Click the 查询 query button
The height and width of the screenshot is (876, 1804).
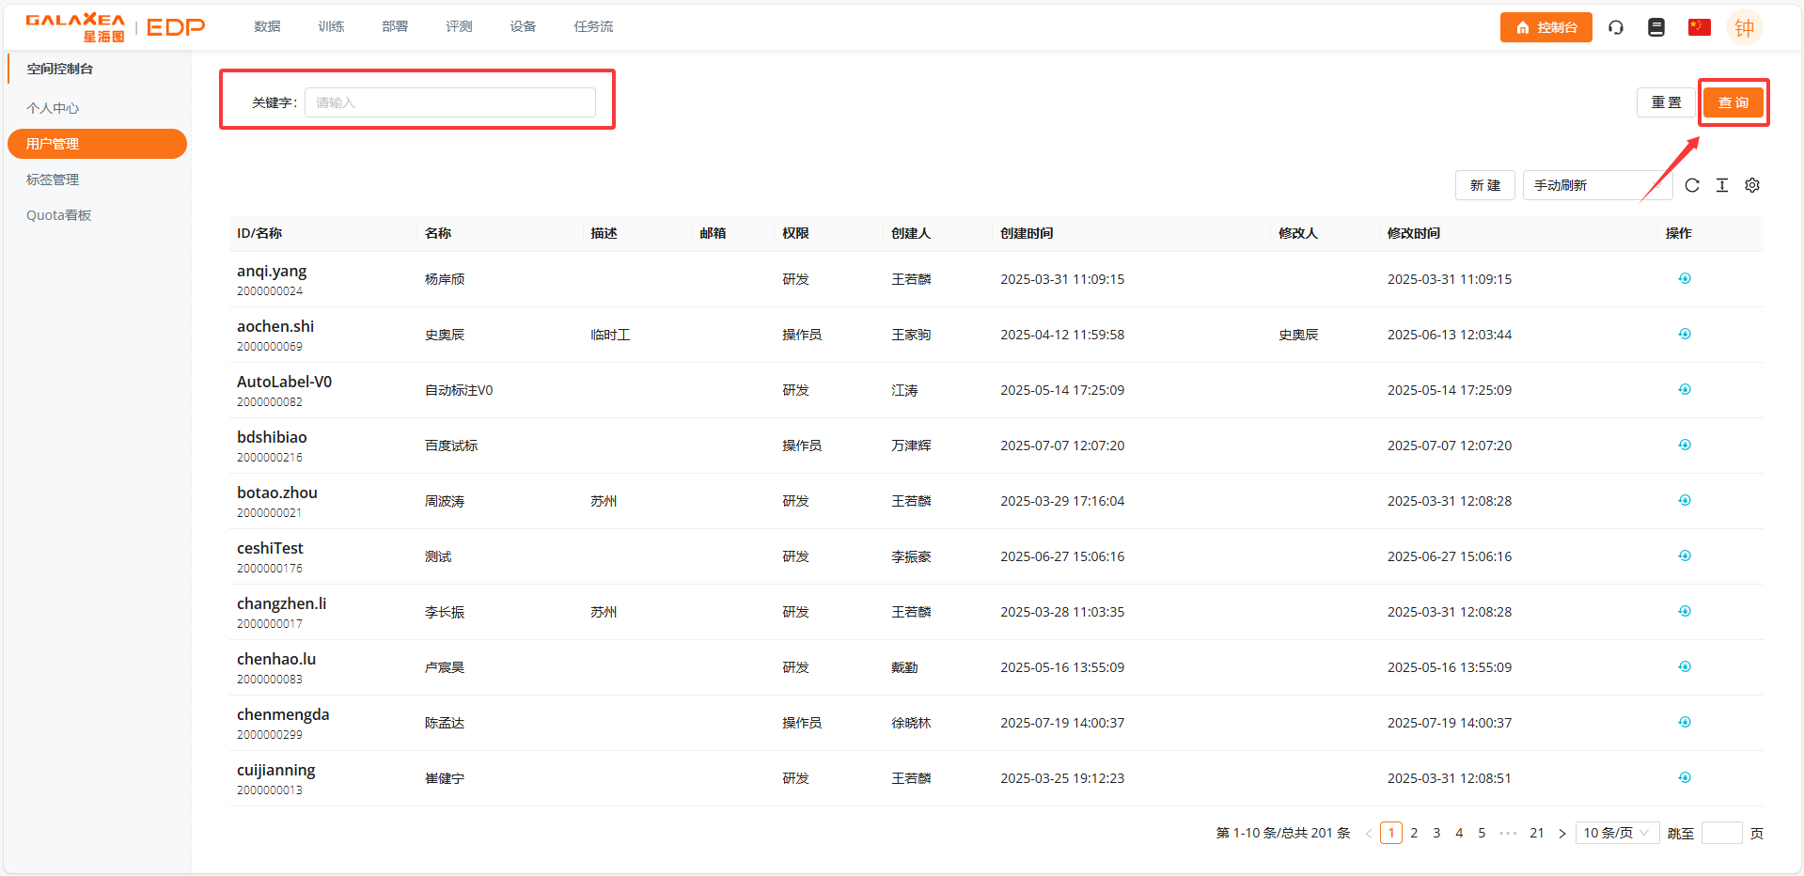pyautogui.click(x=1733, y=102)
